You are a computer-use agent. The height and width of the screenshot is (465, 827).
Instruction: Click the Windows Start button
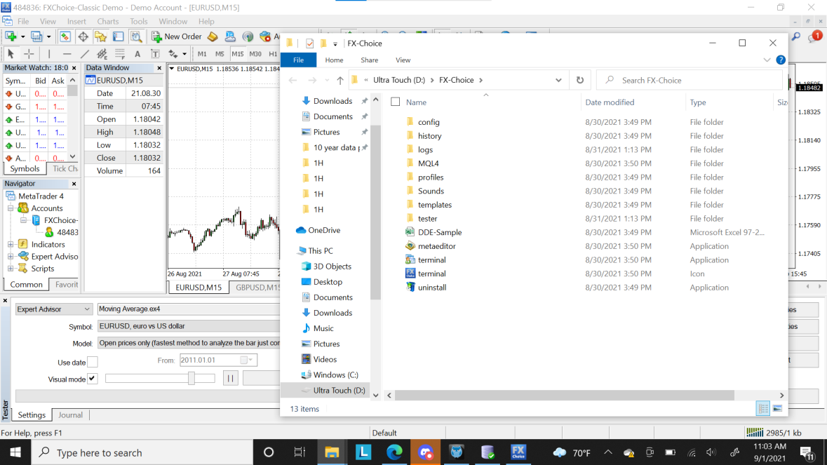(15, 452)
